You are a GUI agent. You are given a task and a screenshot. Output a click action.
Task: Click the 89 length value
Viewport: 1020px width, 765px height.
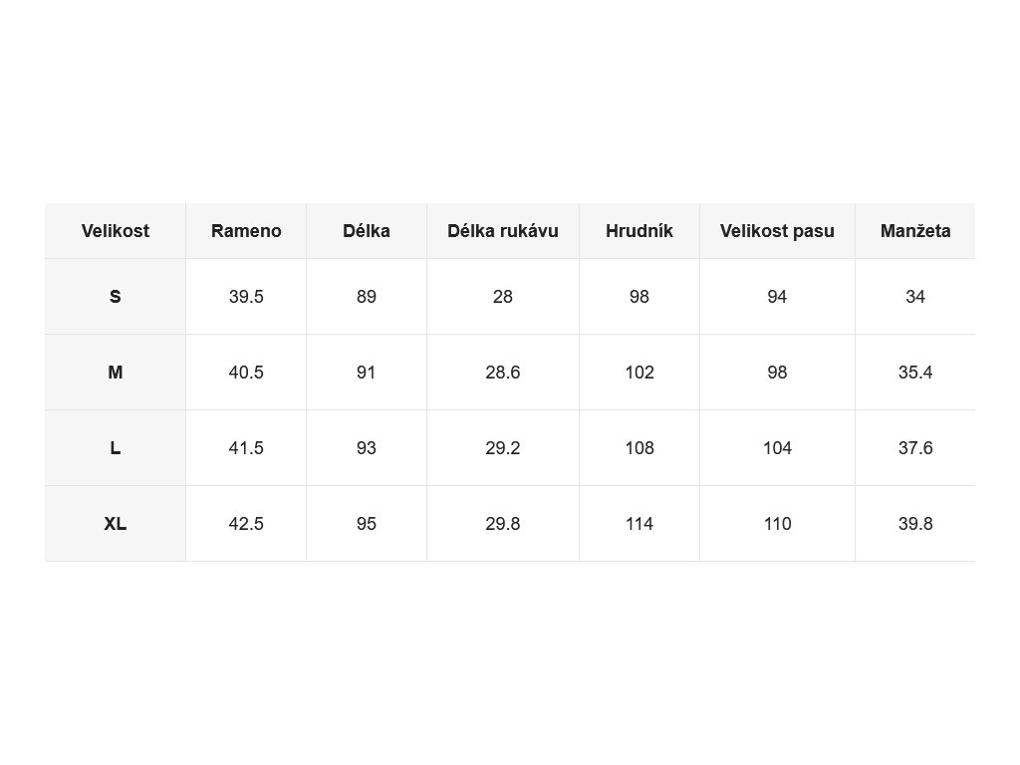tap(367, 297)
